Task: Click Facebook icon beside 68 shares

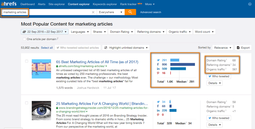Action: tap(158, 106)
